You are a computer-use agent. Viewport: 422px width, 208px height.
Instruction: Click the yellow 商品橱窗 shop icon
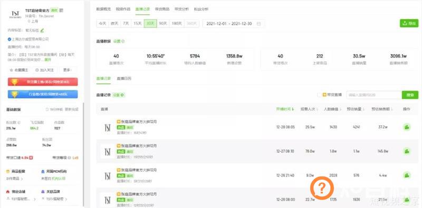pyautogui.click(x=8, y=171)
